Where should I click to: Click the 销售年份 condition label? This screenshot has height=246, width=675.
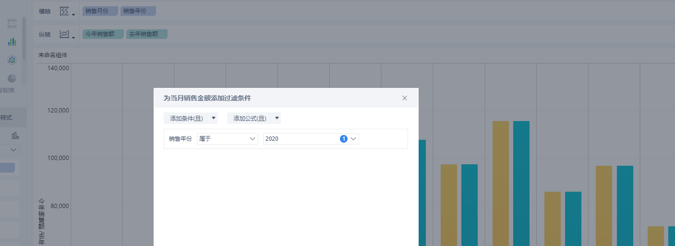point(181,139)
